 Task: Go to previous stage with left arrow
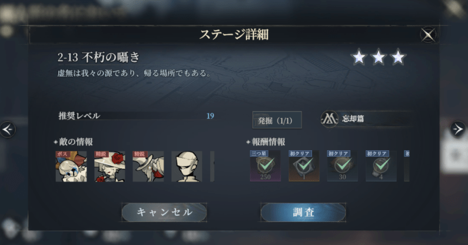8,130
